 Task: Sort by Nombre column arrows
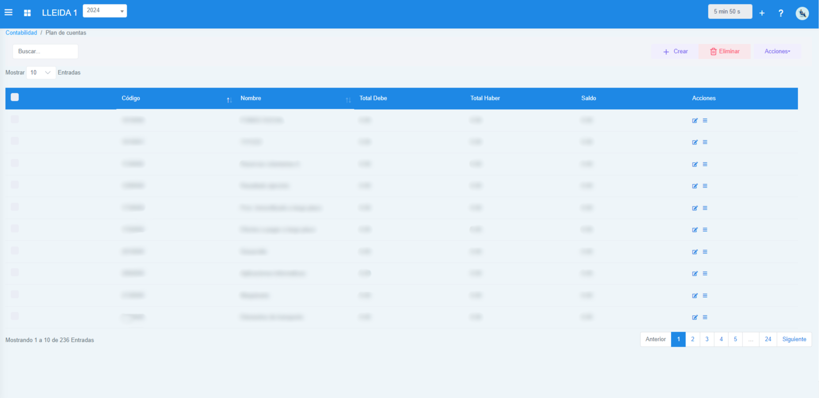click(x=348, y=100)
